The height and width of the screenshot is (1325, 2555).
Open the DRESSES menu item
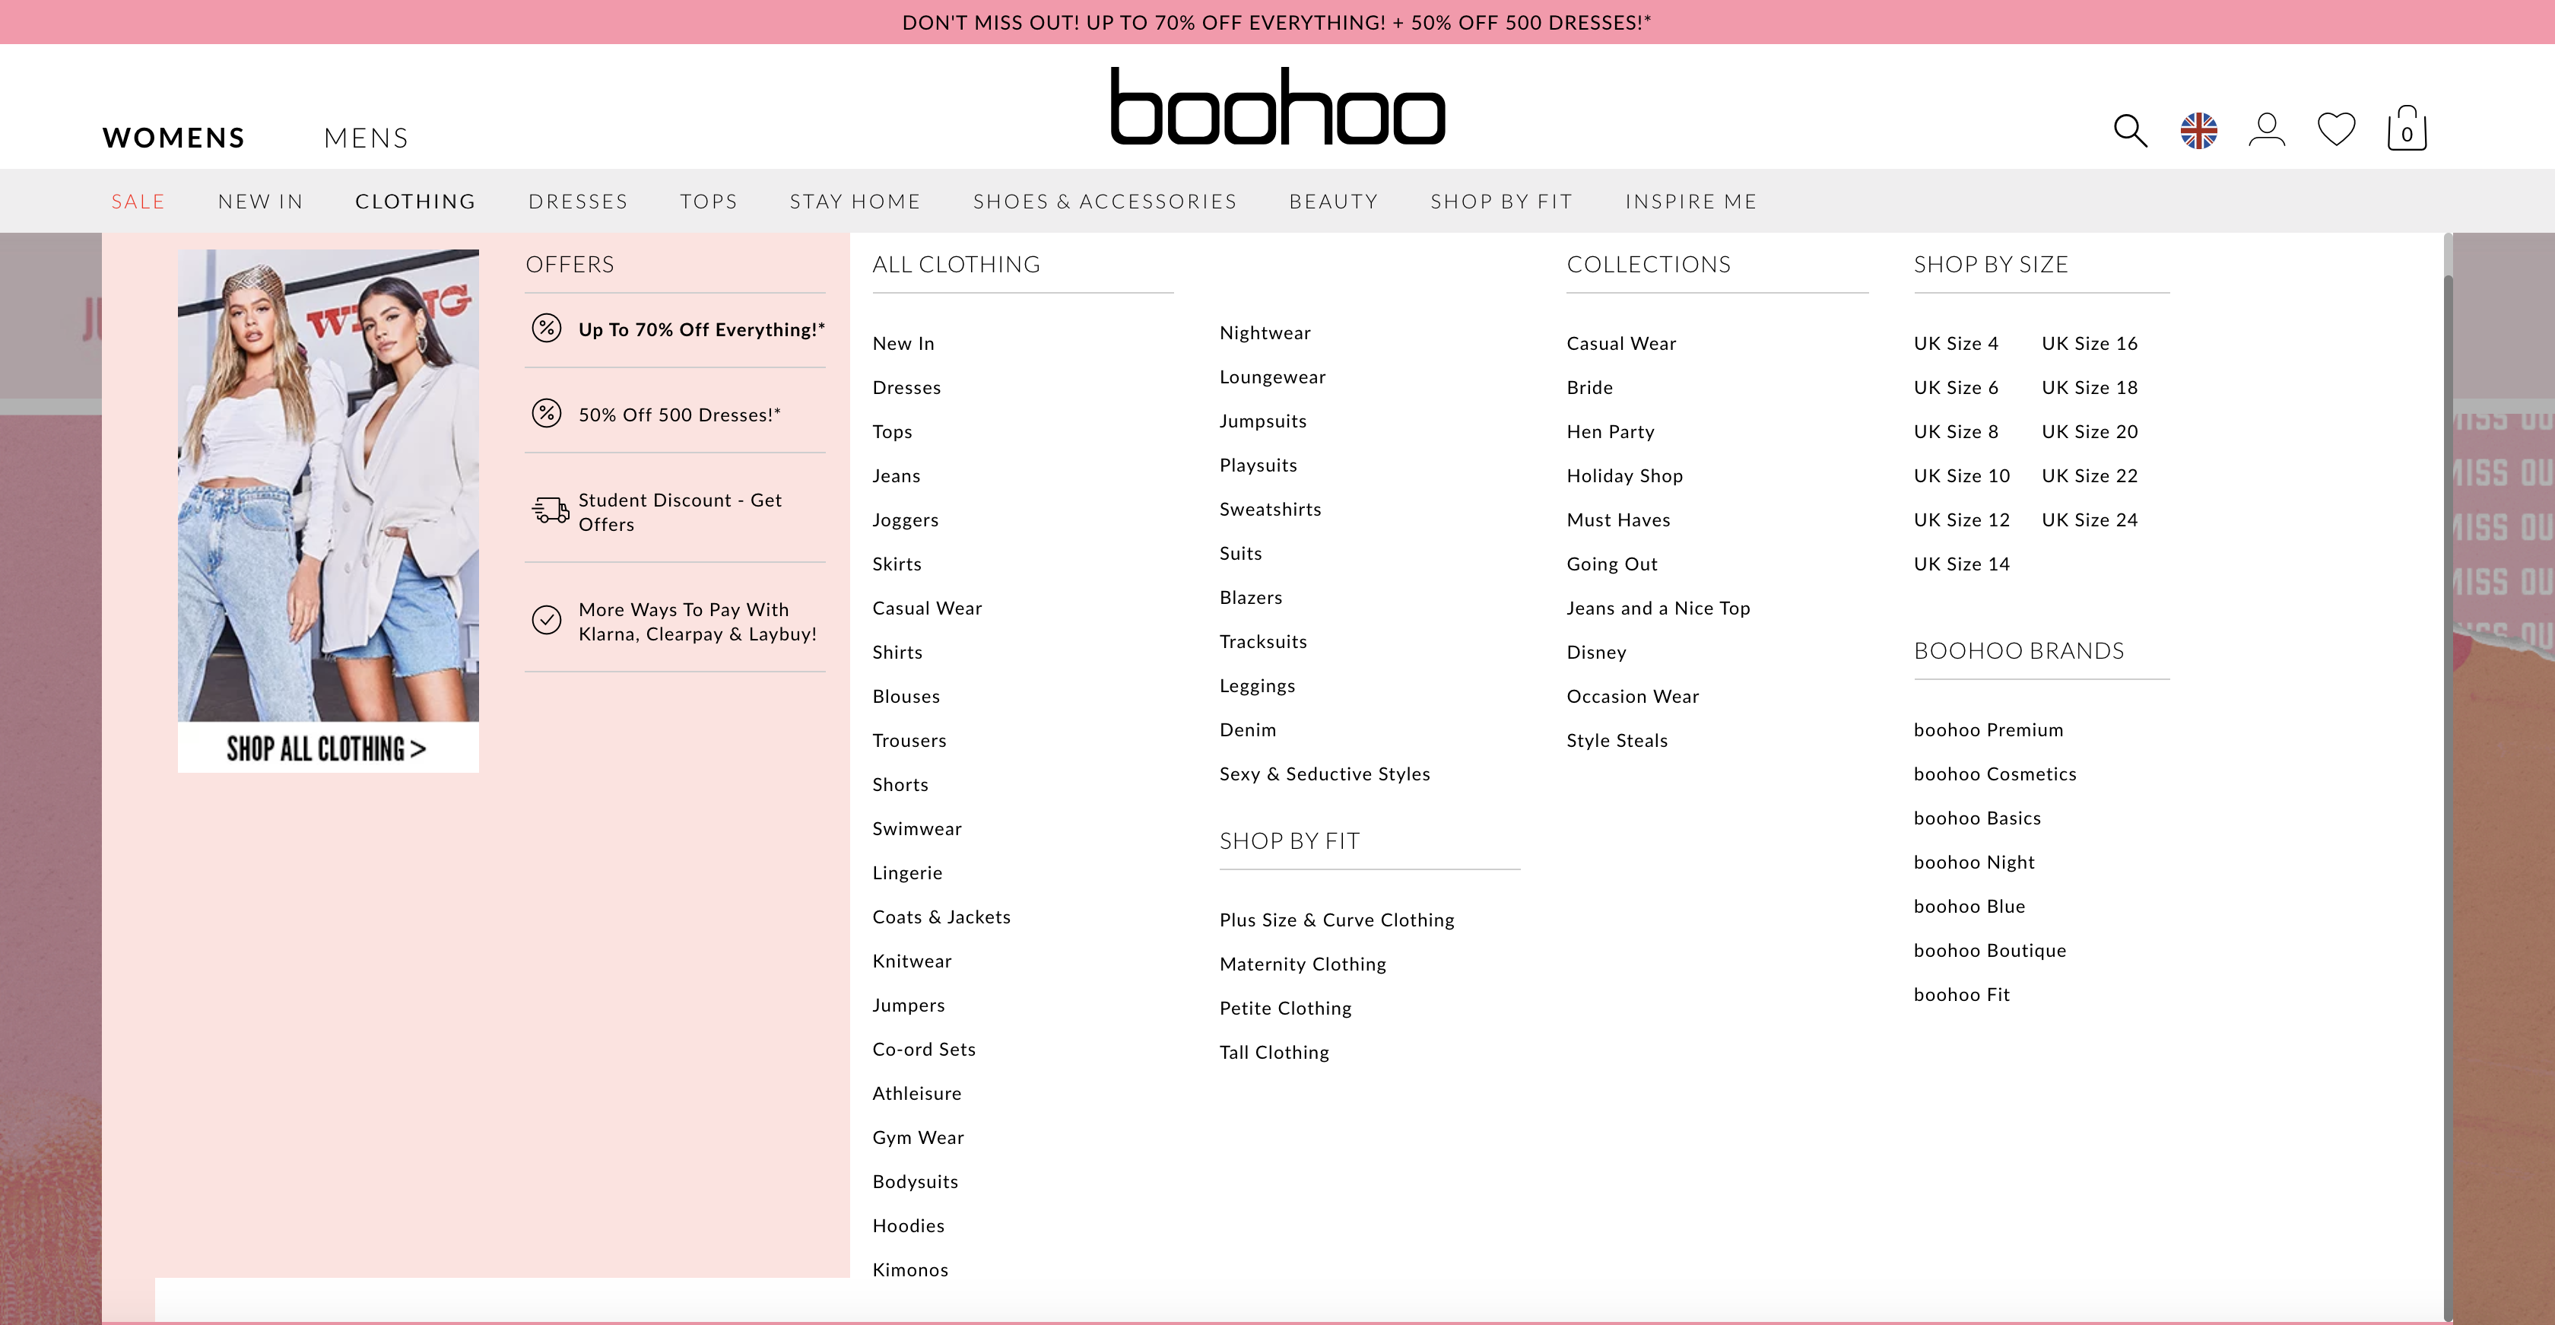pyautogui.click(x=577, y=202)
